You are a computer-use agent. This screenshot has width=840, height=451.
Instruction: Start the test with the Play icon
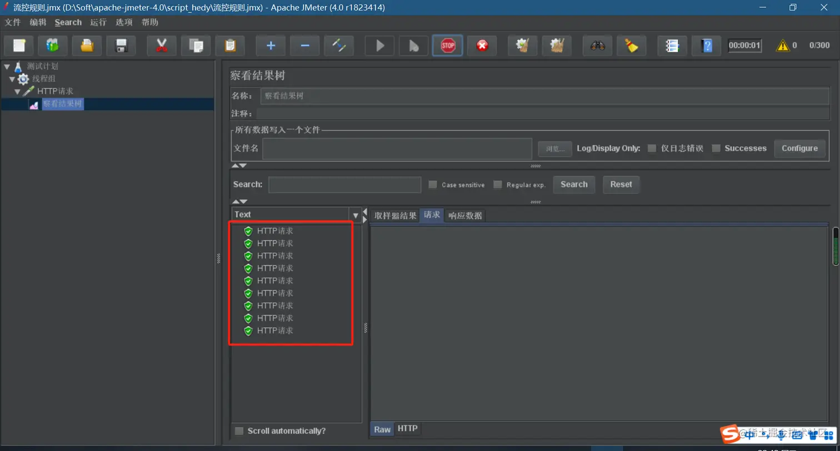379,45
